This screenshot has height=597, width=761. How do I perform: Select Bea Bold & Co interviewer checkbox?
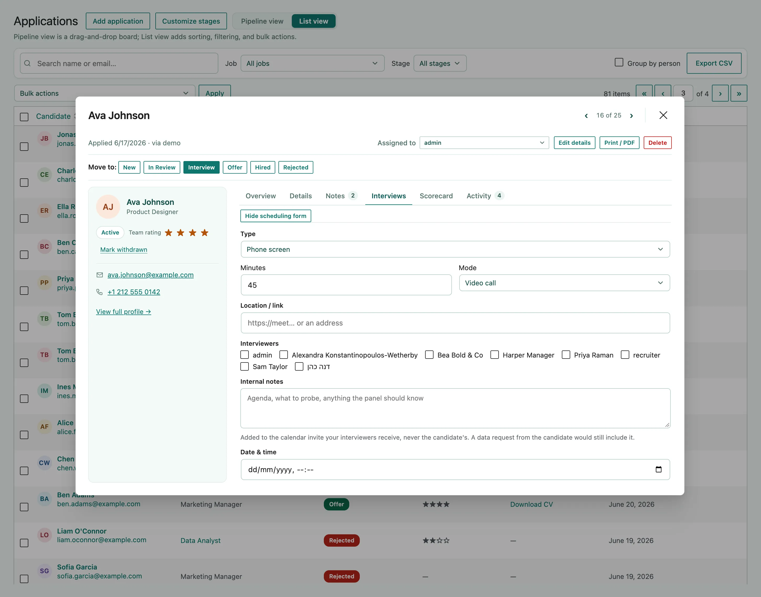click(429, 355)
